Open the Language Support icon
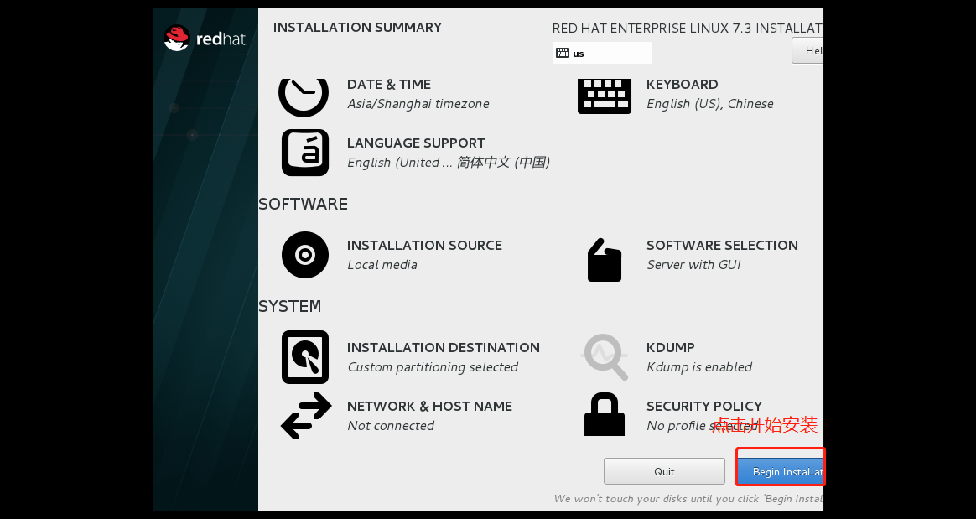This screenshot has height=519, width=976. click(x=305, y=153)
